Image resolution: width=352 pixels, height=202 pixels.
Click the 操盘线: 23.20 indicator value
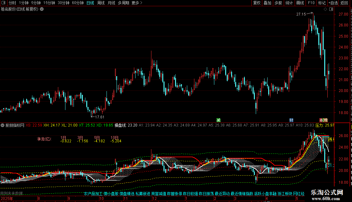(x=126, y=125)
